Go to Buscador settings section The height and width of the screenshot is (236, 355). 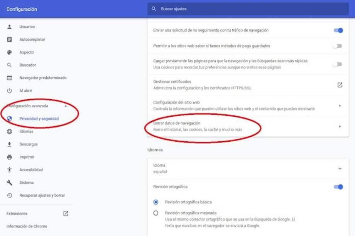27,65
